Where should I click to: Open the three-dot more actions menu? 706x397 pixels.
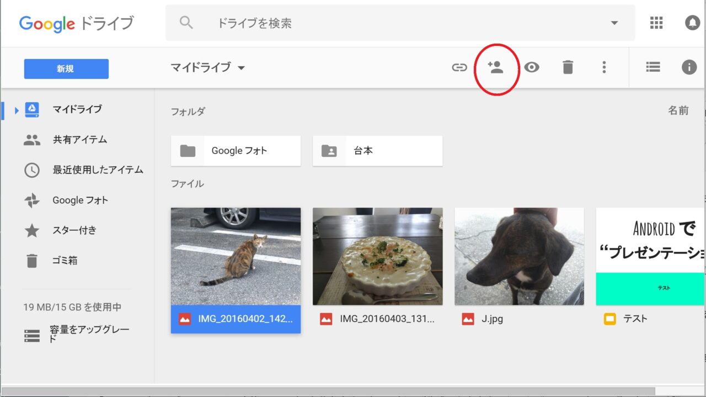coord(604,67)
